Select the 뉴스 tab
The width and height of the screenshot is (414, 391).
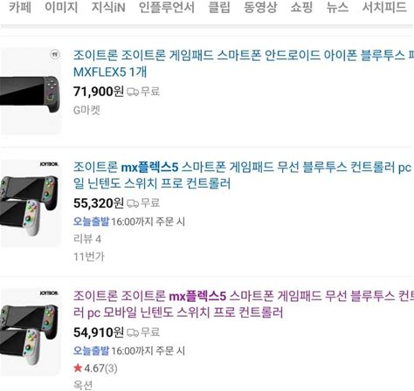[x=337, y=7]
